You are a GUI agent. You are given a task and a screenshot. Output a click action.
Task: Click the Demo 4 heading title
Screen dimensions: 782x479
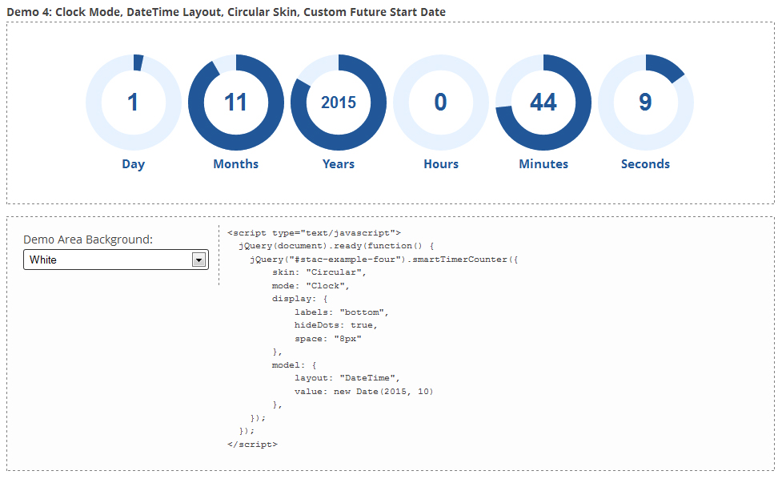[x=226, y=12]
